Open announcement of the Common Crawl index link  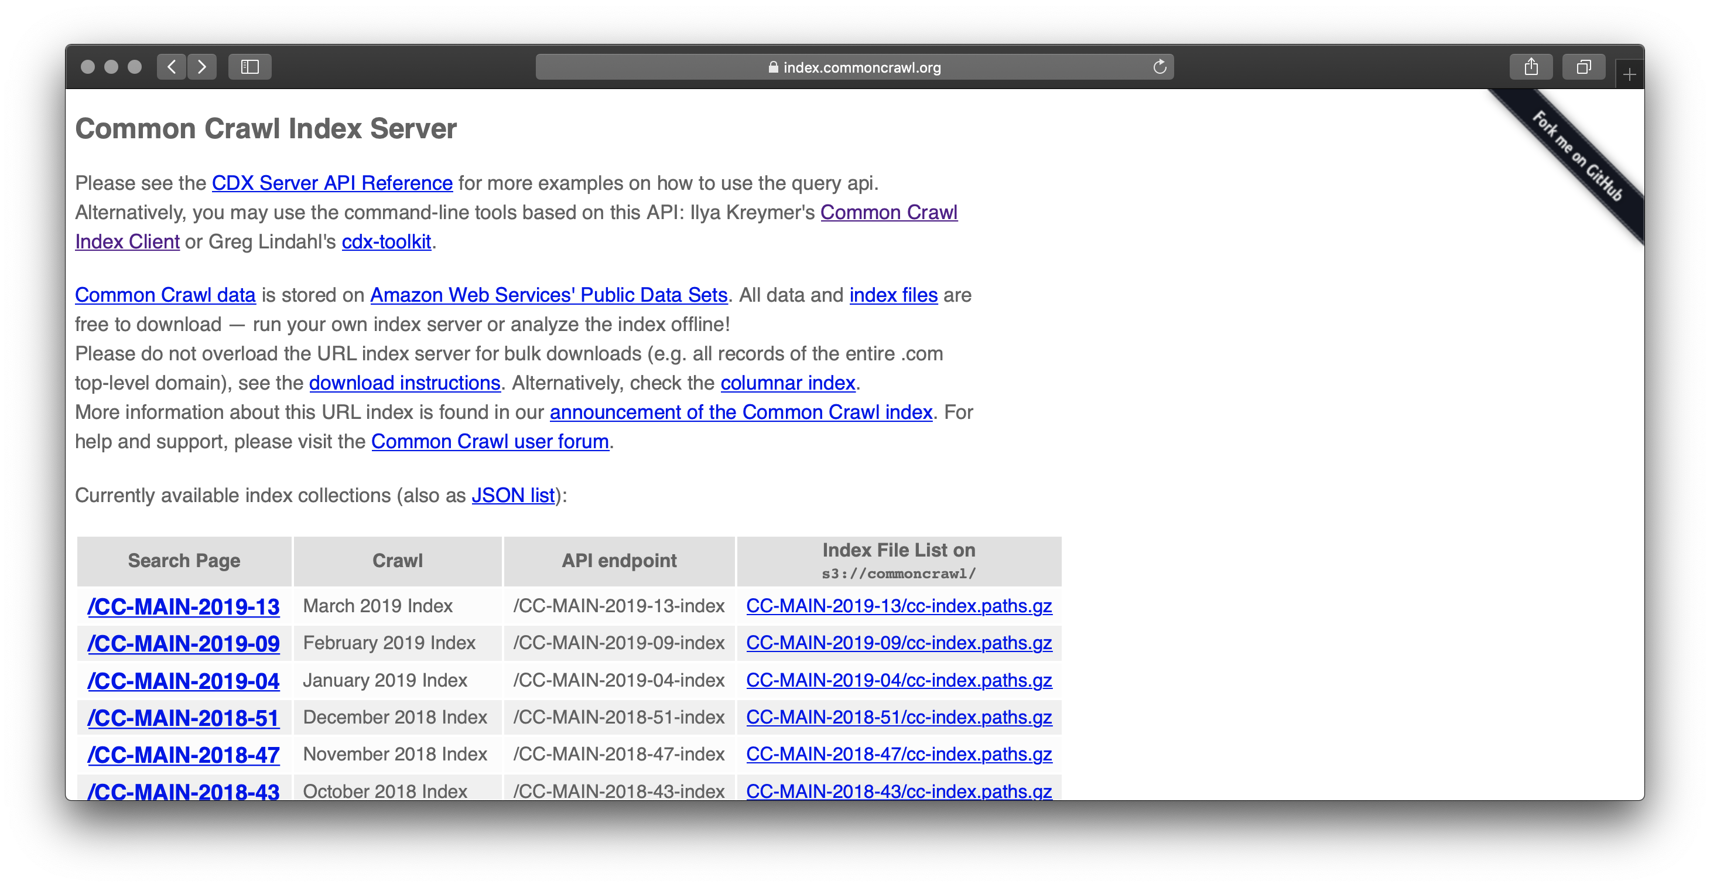click(741, 412)
